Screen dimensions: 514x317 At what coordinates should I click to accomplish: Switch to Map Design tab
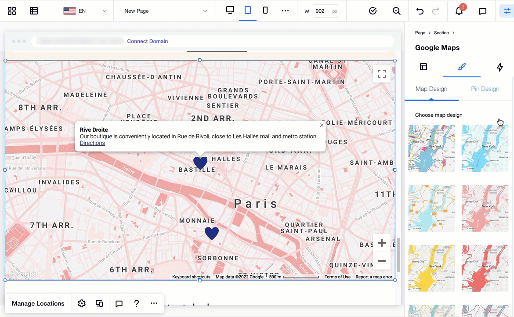431,89
